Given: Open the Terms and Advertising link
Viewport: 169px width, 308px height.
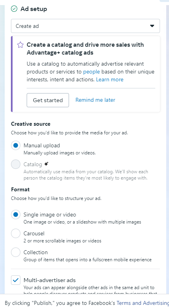Looking at the screenshot, I should tap(143, 302).
